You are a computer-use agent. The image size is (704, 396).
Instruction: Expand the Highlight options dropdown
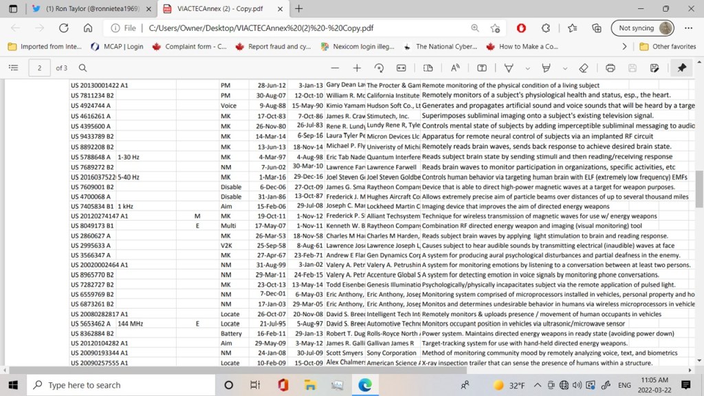click(x=564, y=68)
